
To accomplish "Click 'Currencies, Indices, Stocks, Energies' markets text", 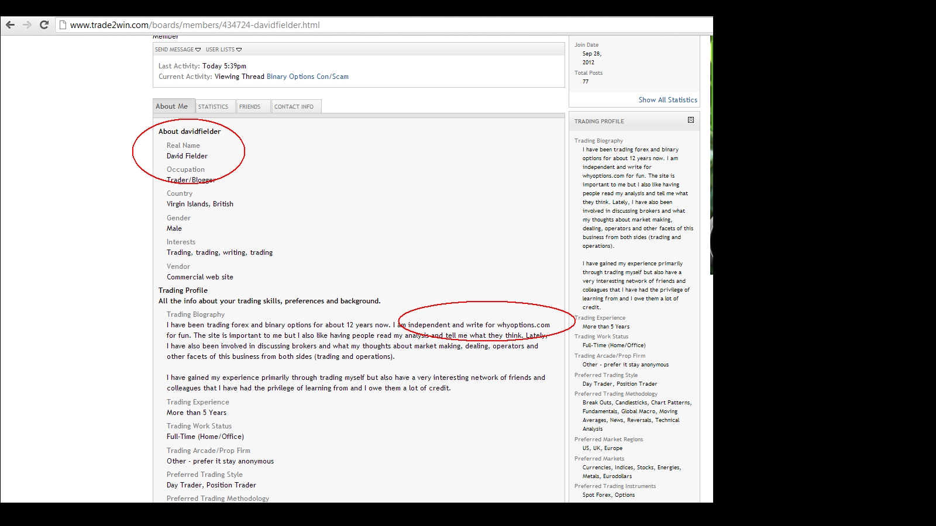I will tap(632, 468).
